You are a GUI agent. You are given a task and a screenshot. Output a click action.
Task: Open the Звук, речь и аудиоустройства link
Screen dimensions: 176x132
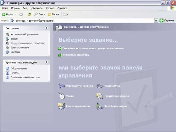pos(28,43)
